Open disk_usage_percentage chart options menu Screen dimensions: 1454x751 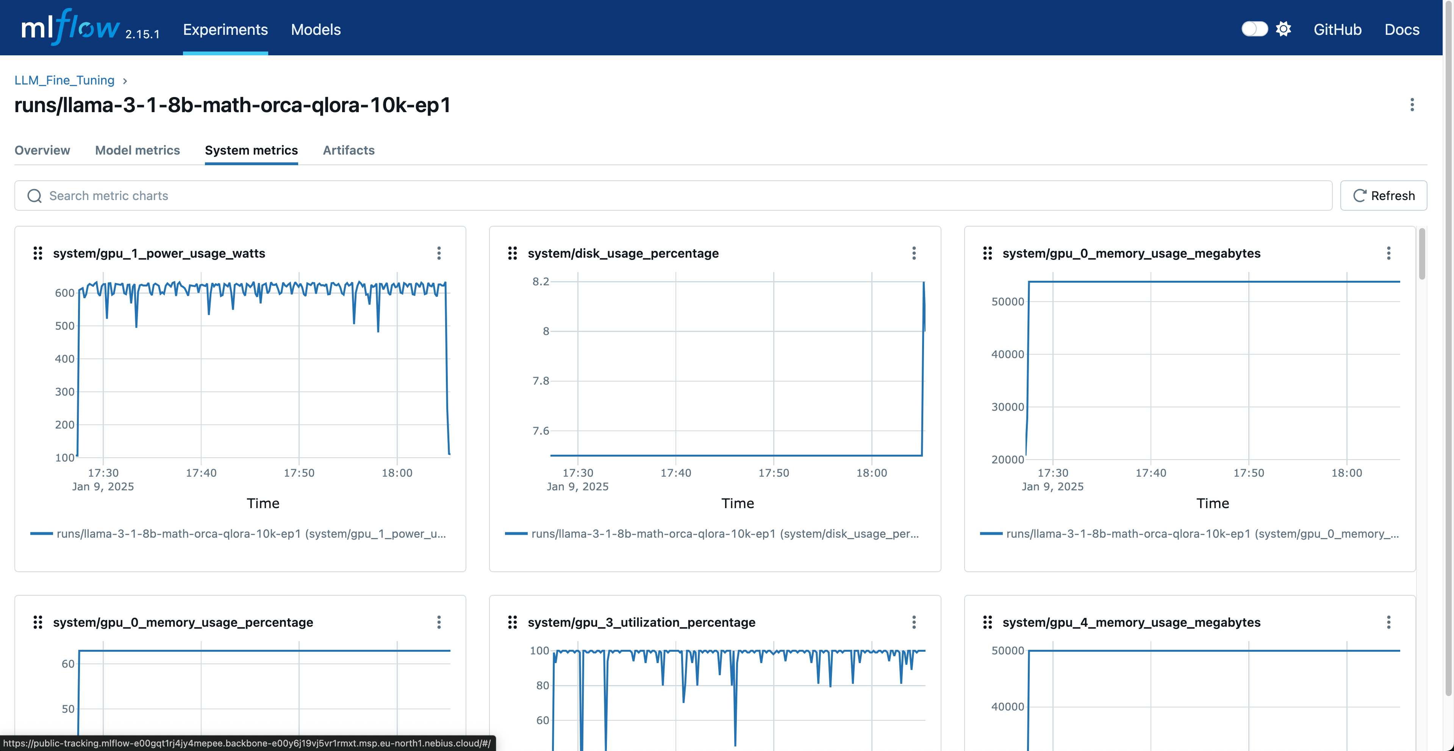tap(914, 253)
